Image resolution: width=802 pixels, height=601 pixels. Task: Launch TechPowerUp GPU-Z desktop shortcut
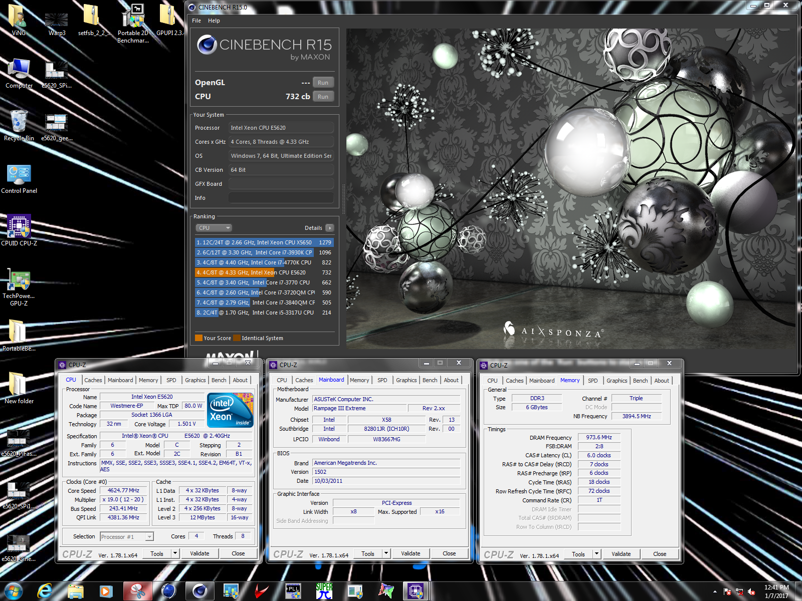[x=19, y=286]
